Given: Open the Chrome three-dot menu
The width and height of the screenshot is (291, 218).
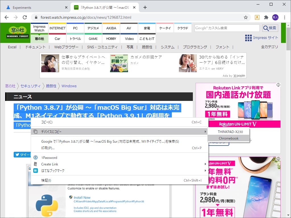Looking at the screenshot, I should (x=284, y=17).
